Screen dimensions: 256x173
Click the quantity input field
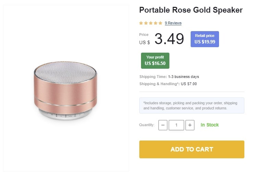pyautogui.click(x=176, y=125)
